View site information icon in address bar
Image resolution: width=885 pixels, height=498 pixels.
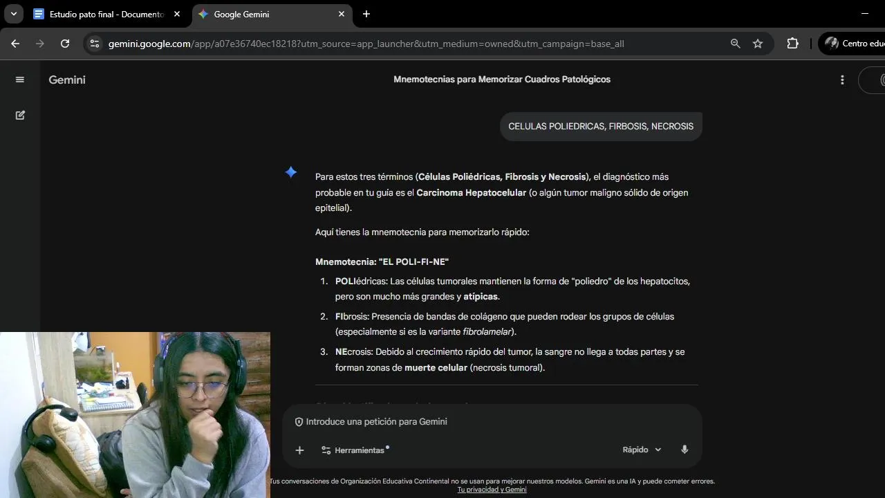coord(95,44)
